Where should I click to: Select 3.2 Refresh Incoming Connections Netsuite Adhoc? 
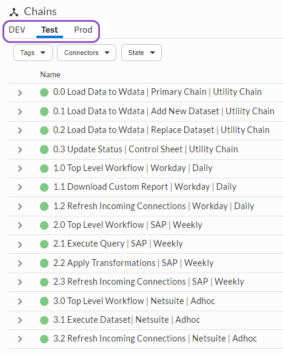click(155, 338)
